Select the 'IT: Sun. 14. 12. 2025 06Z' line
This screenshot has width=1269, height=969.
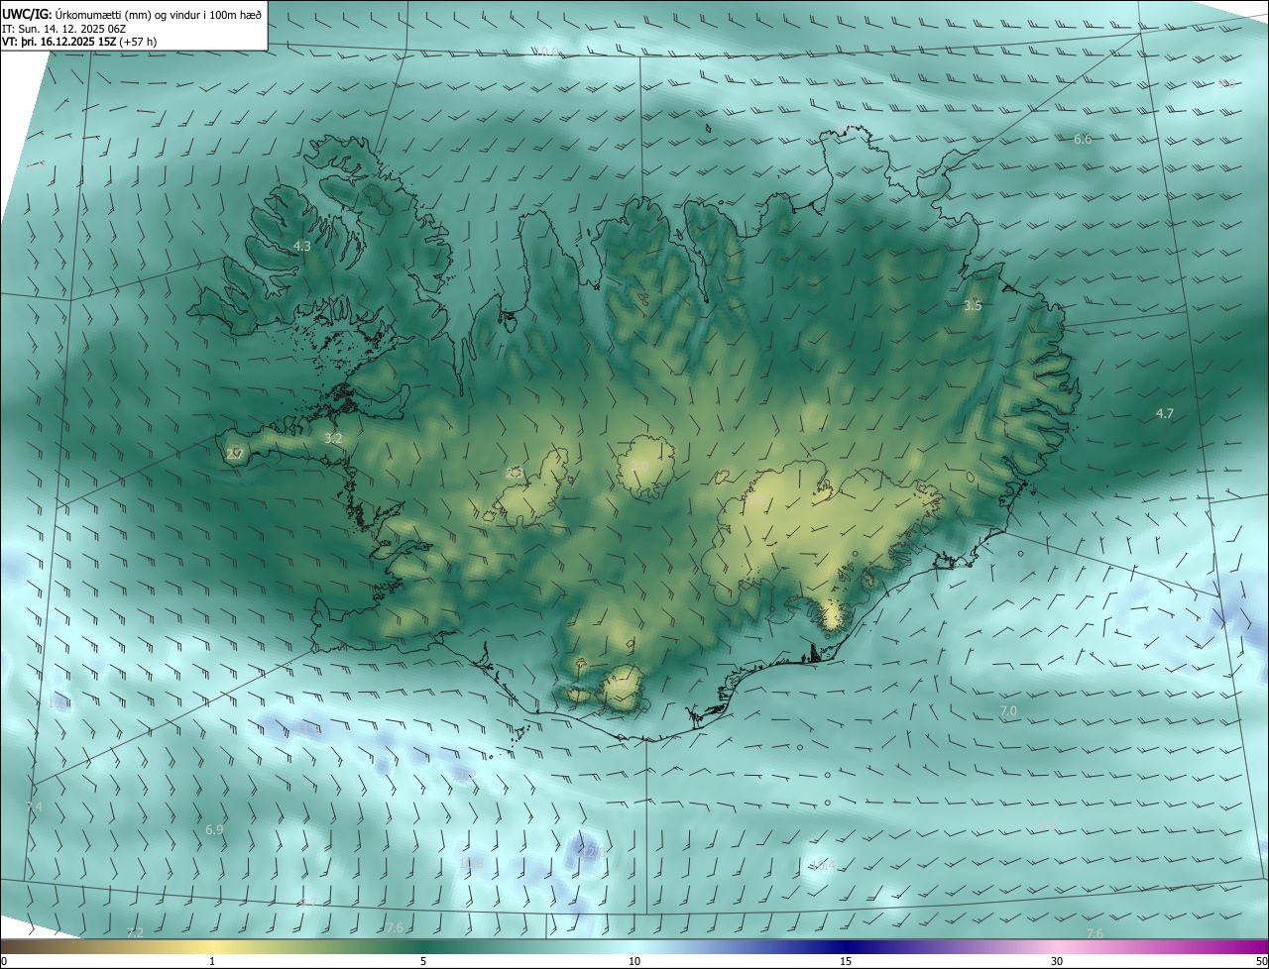pos(64,30)
